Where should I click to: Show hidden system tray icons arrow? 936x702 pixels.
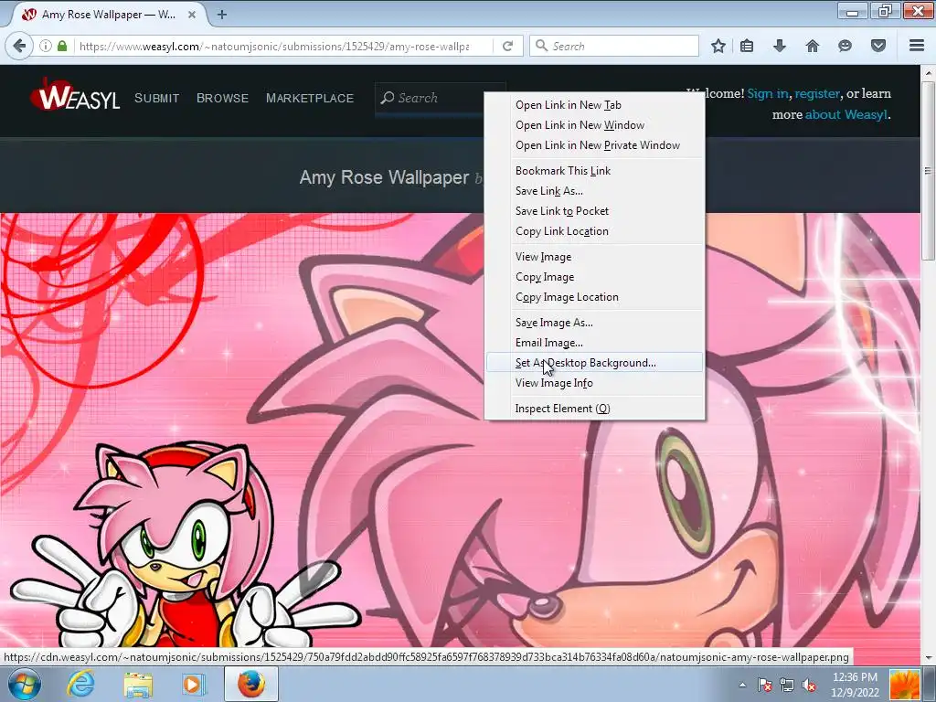tap(742, 685)
